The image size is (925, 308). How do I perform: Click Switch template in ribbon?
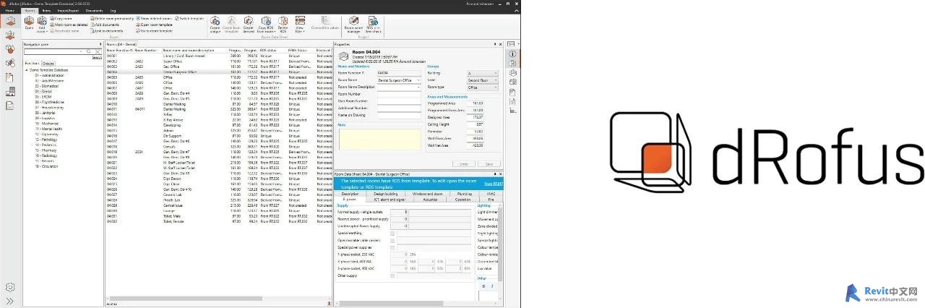189,19
